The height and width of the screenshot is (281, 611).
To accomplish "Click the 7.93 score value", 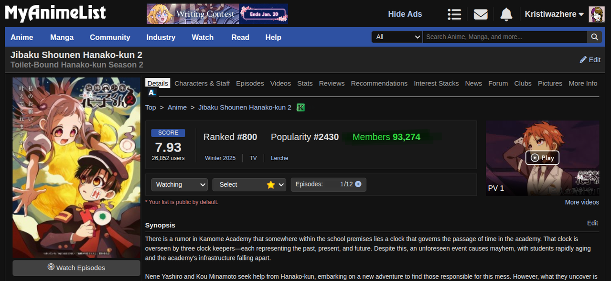I will click(168, 147).
